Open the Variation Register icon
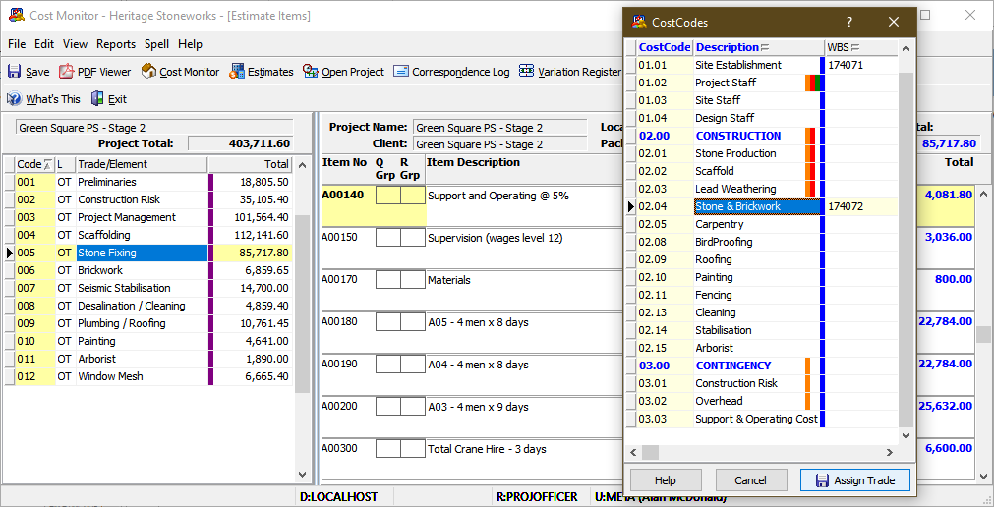This screenshot has width=994, height=507. tap(526, 71)
